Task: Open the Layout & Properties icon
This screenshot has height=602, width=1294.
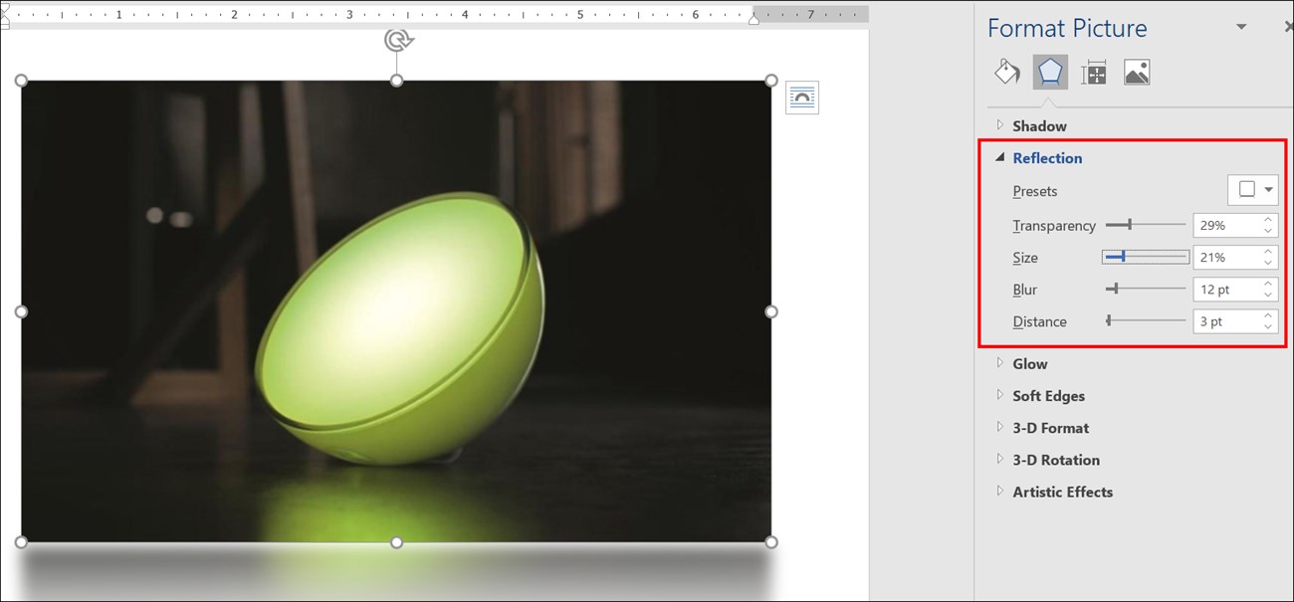Action: 1094,73
